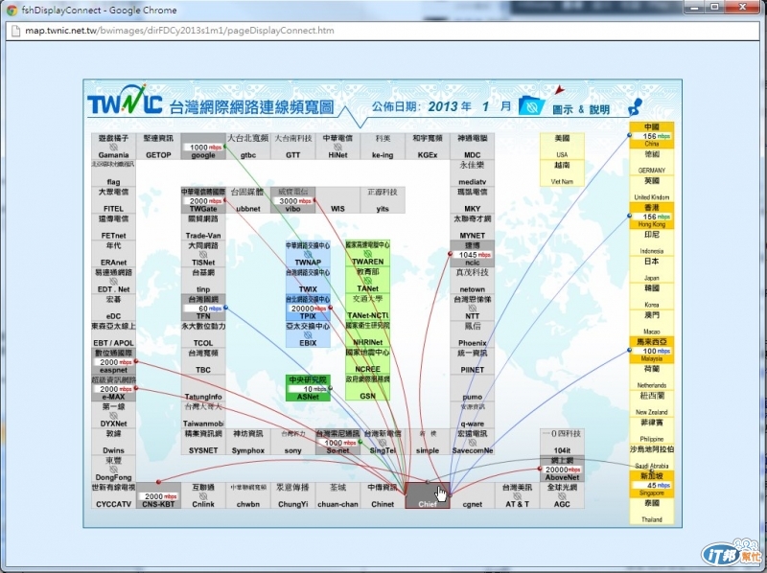This screenshot has height=573, width=767.
Task: Select the DYXNet node
Action: tap(113, 415)
